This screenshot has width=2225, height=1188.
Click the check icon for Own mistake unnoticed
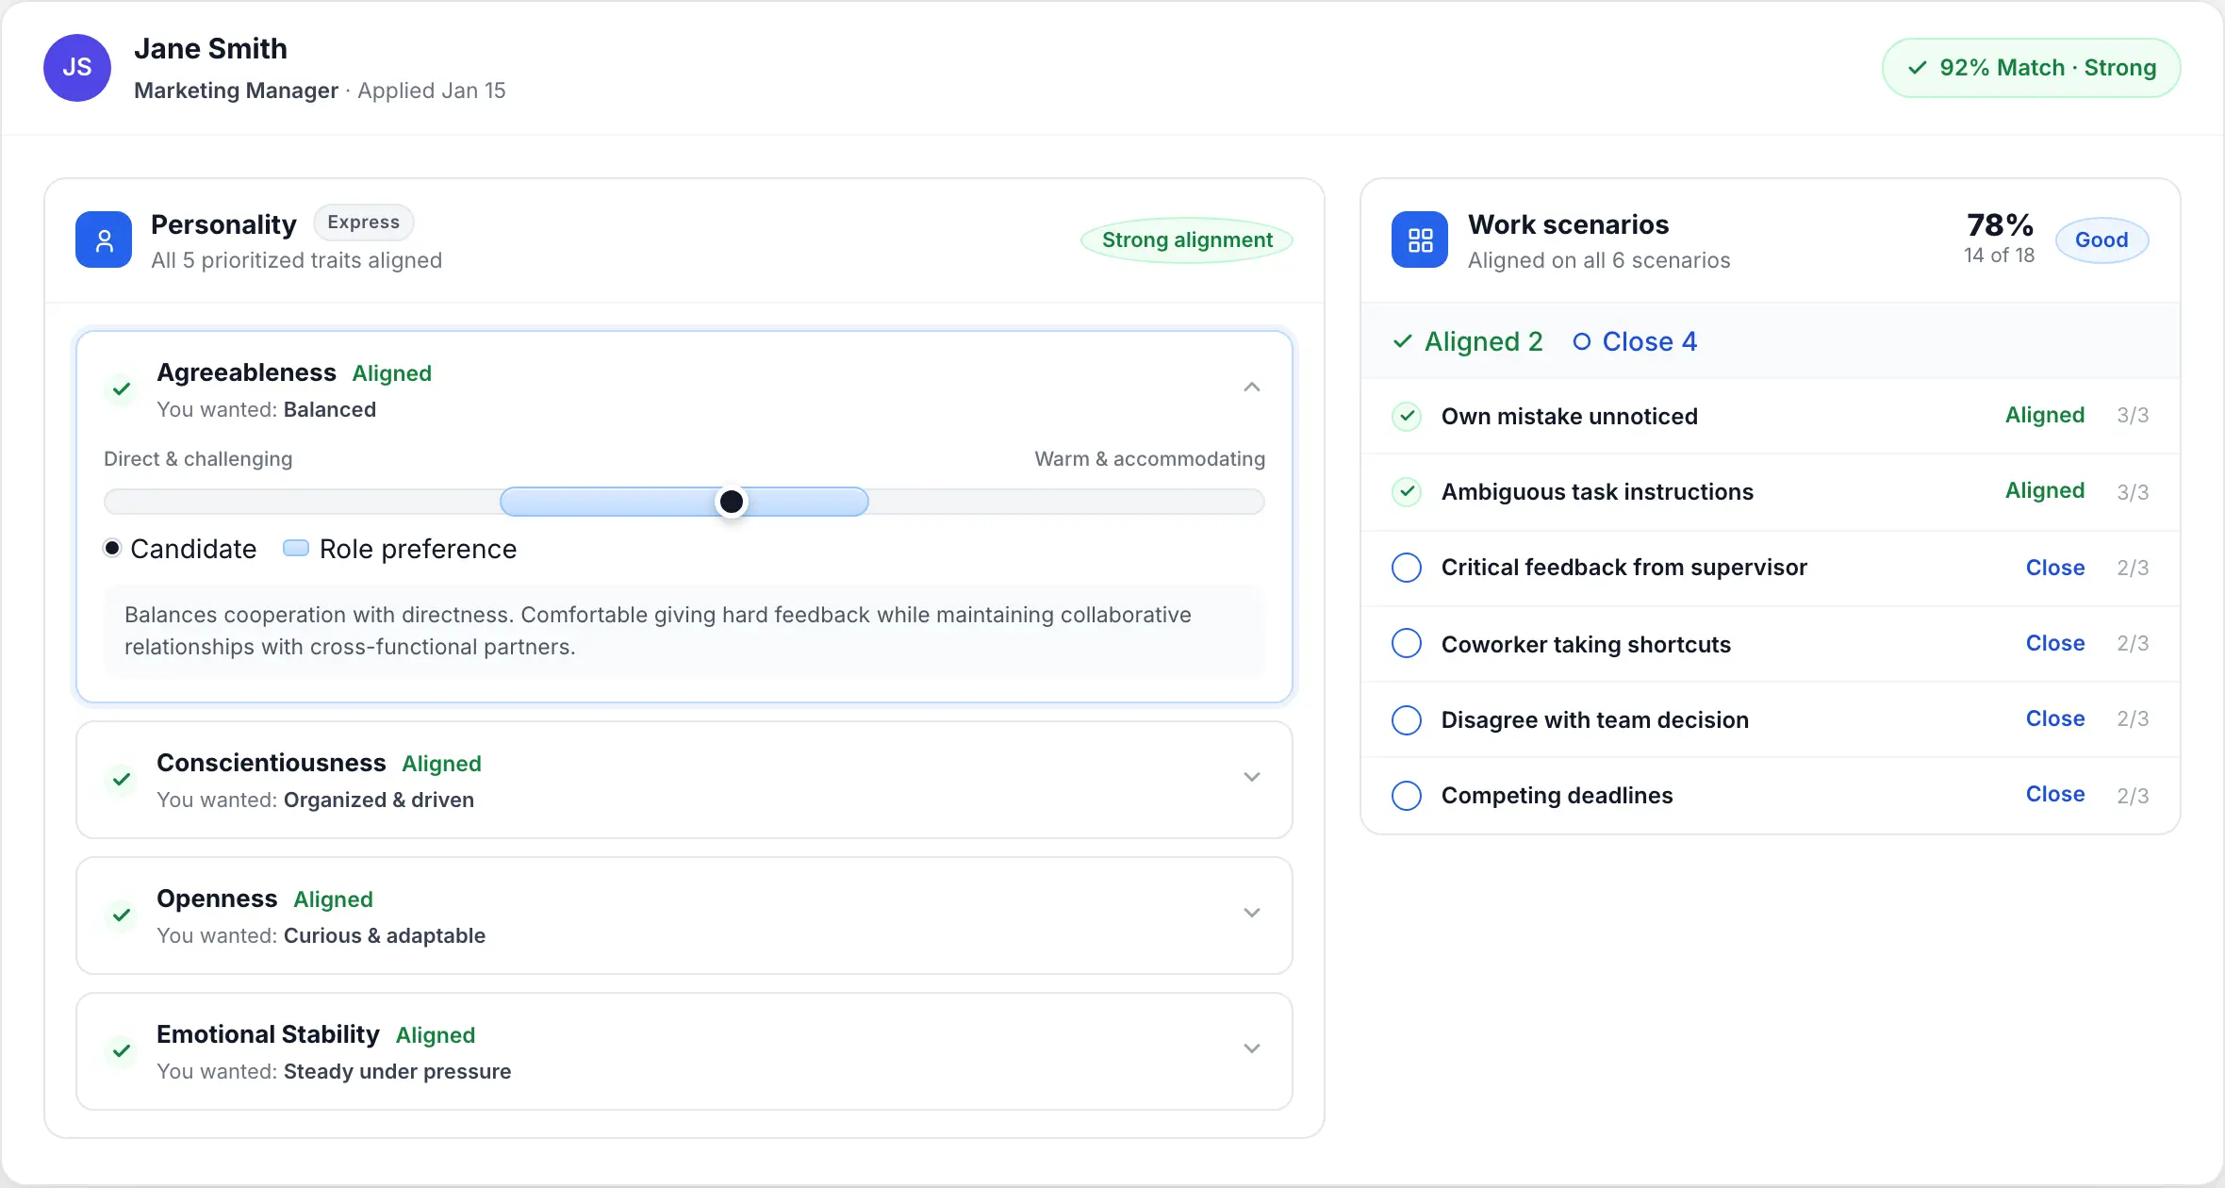pyautogui.click(x=1407, y=416)
